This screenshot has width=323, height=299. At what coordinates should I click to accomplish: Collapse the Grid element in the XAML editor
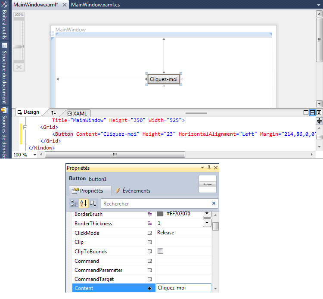pos(25,128)
